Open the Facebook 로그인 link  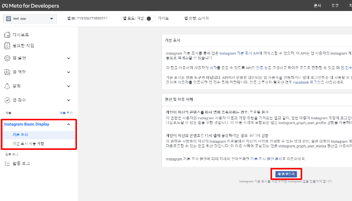[x=307, y=82]
